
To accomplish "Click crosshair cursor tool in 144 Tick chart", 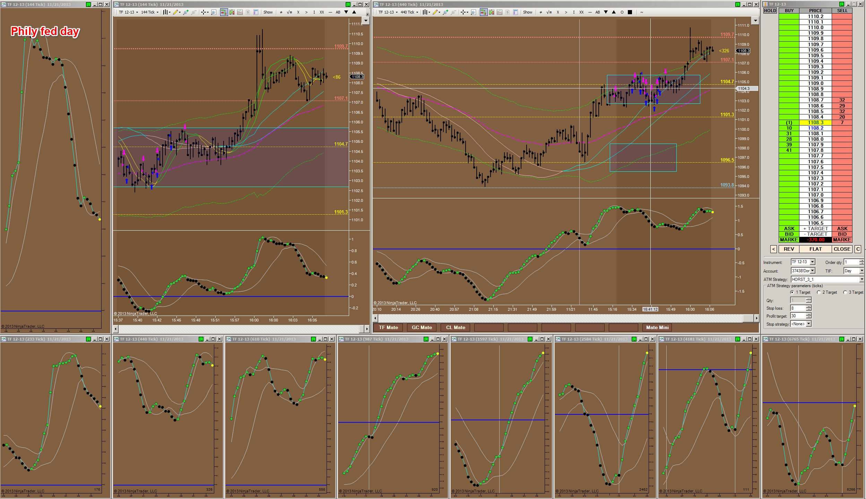I will 205,12.
